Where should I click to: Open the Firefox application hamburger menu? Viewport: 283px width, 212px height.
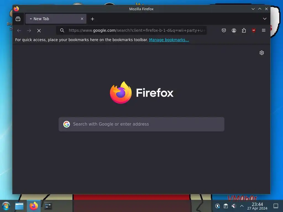pyautogui.click(x=263, y=30)
